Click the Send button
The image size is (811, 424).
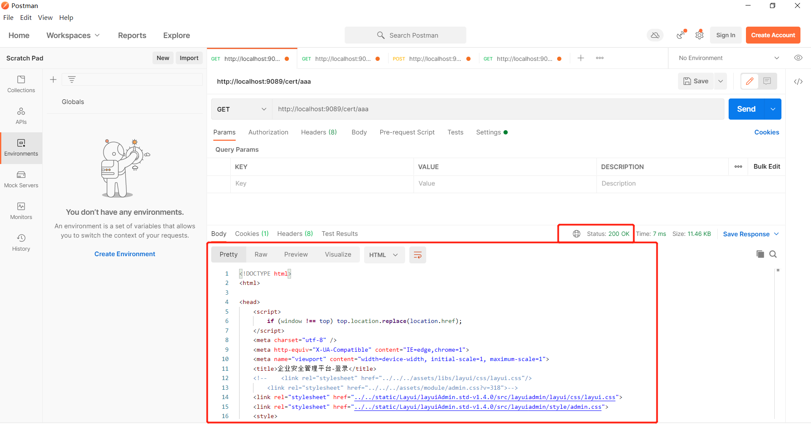(746, 109)
